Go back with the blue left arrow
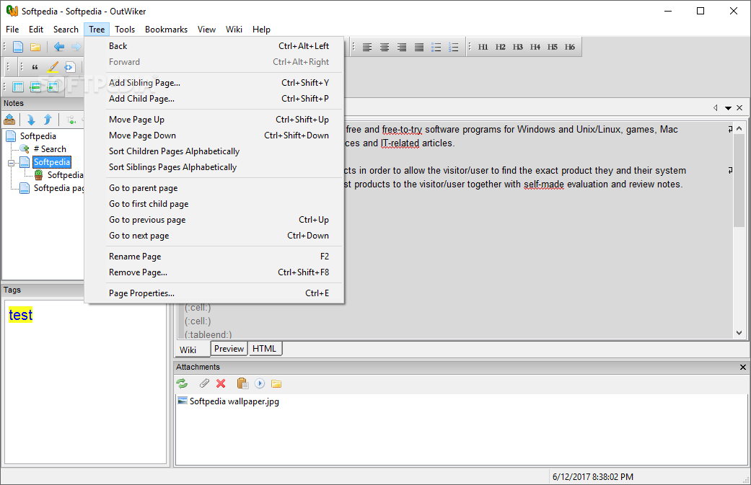The width and height of the screenshot is (751, 485). pos(59,47)
